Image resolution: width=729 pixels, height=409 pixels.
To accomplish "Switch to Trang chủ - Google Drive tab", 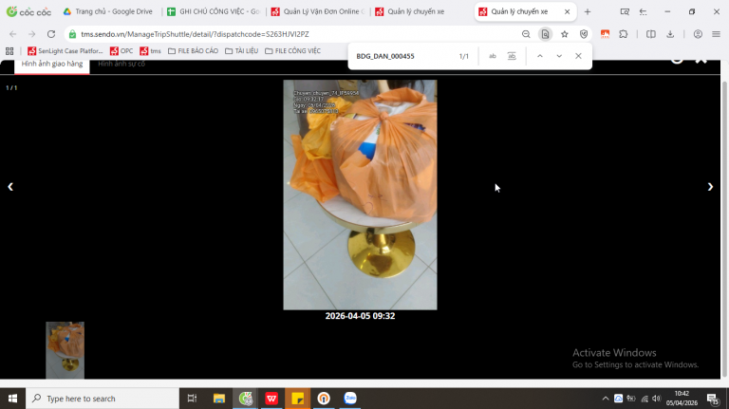I will [108, 11].
